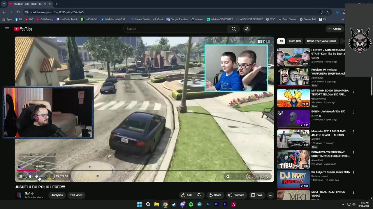
Task: Open the Problemi IM me keta YOUTUBERA video title
Action: pyautogui.click(x=328, y=72)
